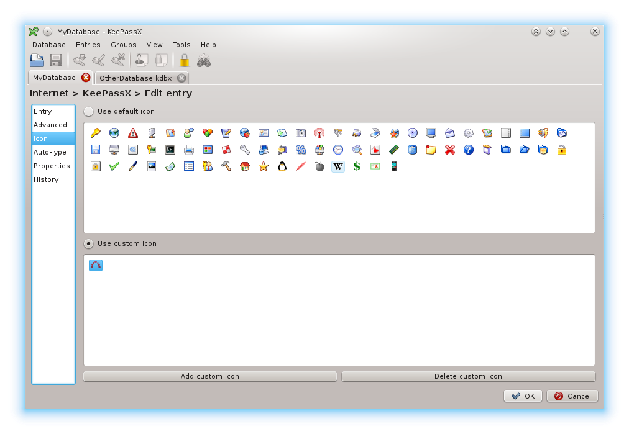Image resolution: width=629 pixels, height=434 pixels.
Task: Click the save database floppy toolbar icon
Action: pyautogui.click(x=56, y=60)
